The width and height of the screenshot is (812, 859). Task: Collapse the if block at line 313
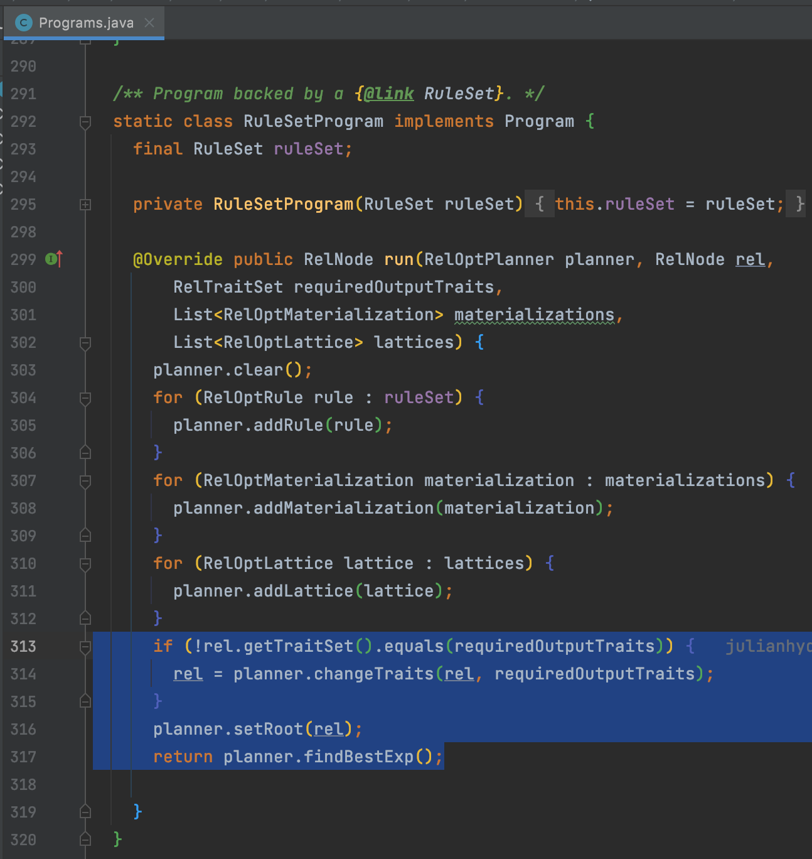click(x=86, y=647)
